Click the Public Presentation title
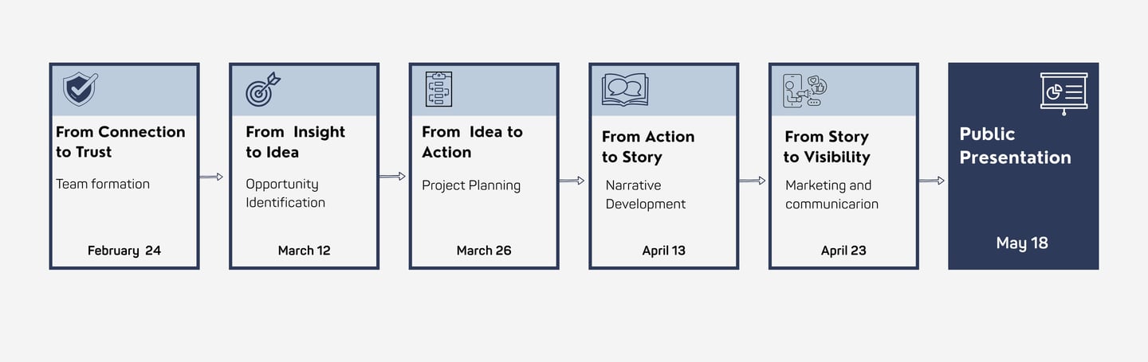 coord(1015,146)
